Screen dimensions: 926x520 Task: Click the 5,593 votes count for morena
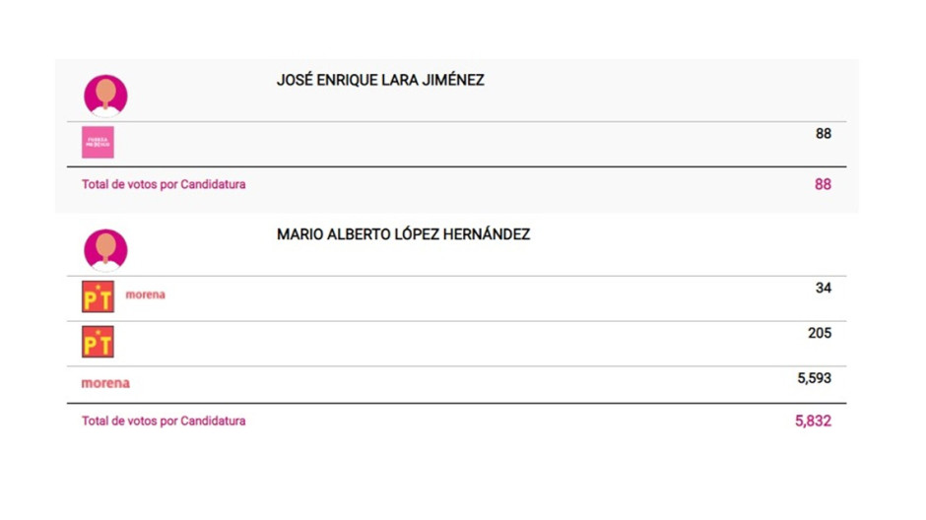(814, 378)
